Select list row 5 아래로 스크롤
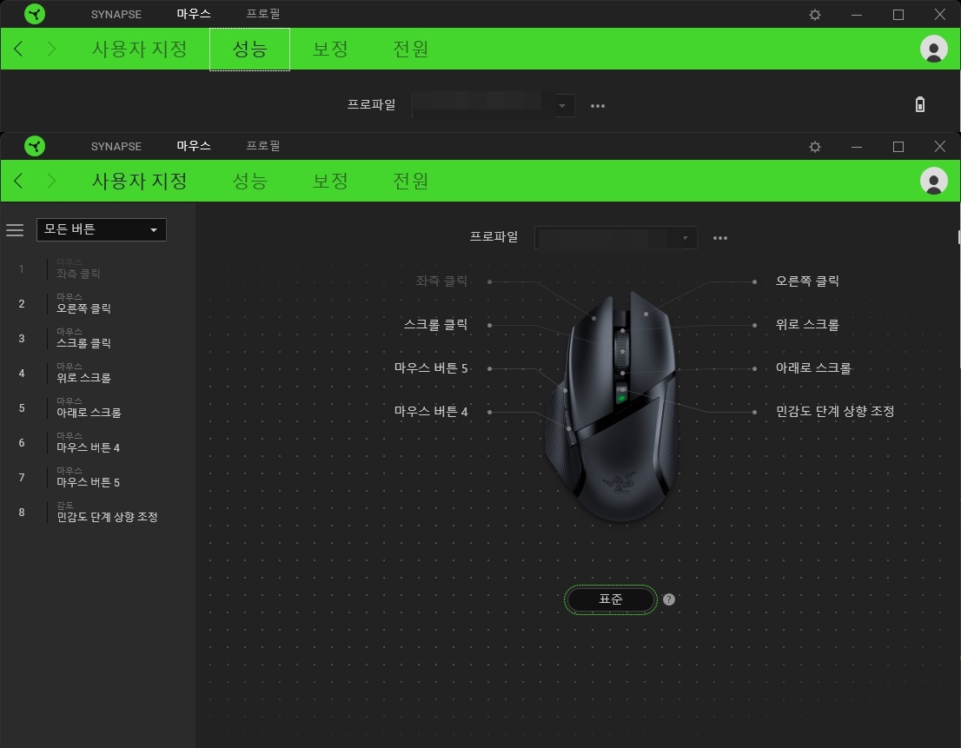This screenshot has width=961, height=748. pos(98,408)
